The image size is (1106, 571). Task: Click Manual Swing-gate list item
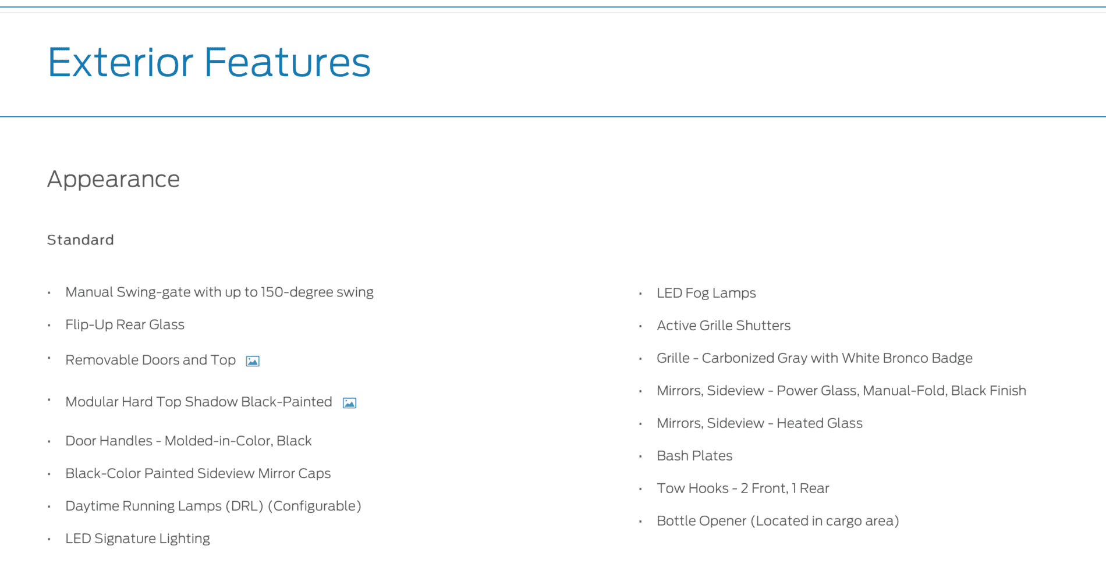click(219, 292)
